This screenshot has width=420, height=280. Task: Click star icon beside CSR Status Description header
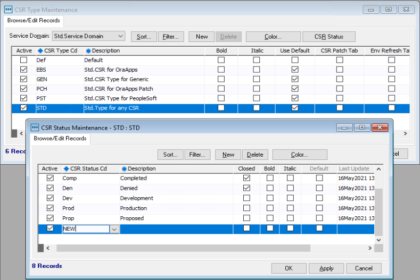[x=123, y=169]
